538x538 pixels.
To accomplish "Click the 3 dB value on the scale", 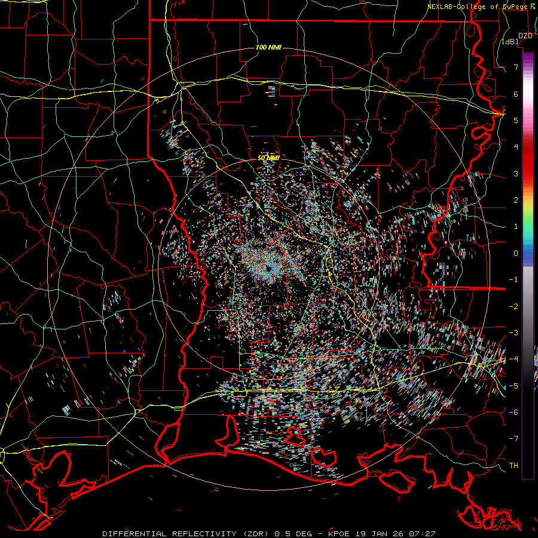I will coord(516,173).
